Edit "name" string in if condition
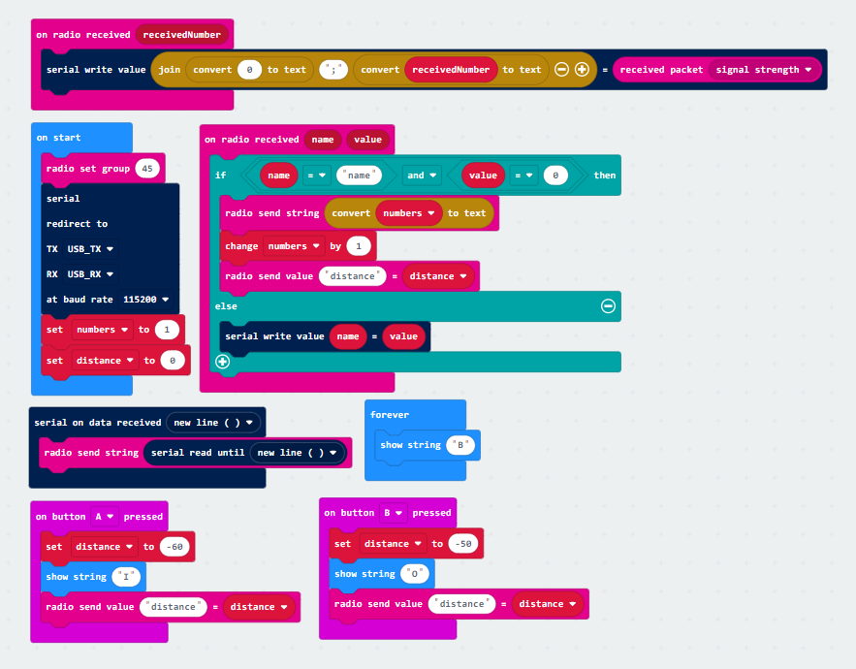The height and width of the screenshot is (669, 856). point(359,175)
